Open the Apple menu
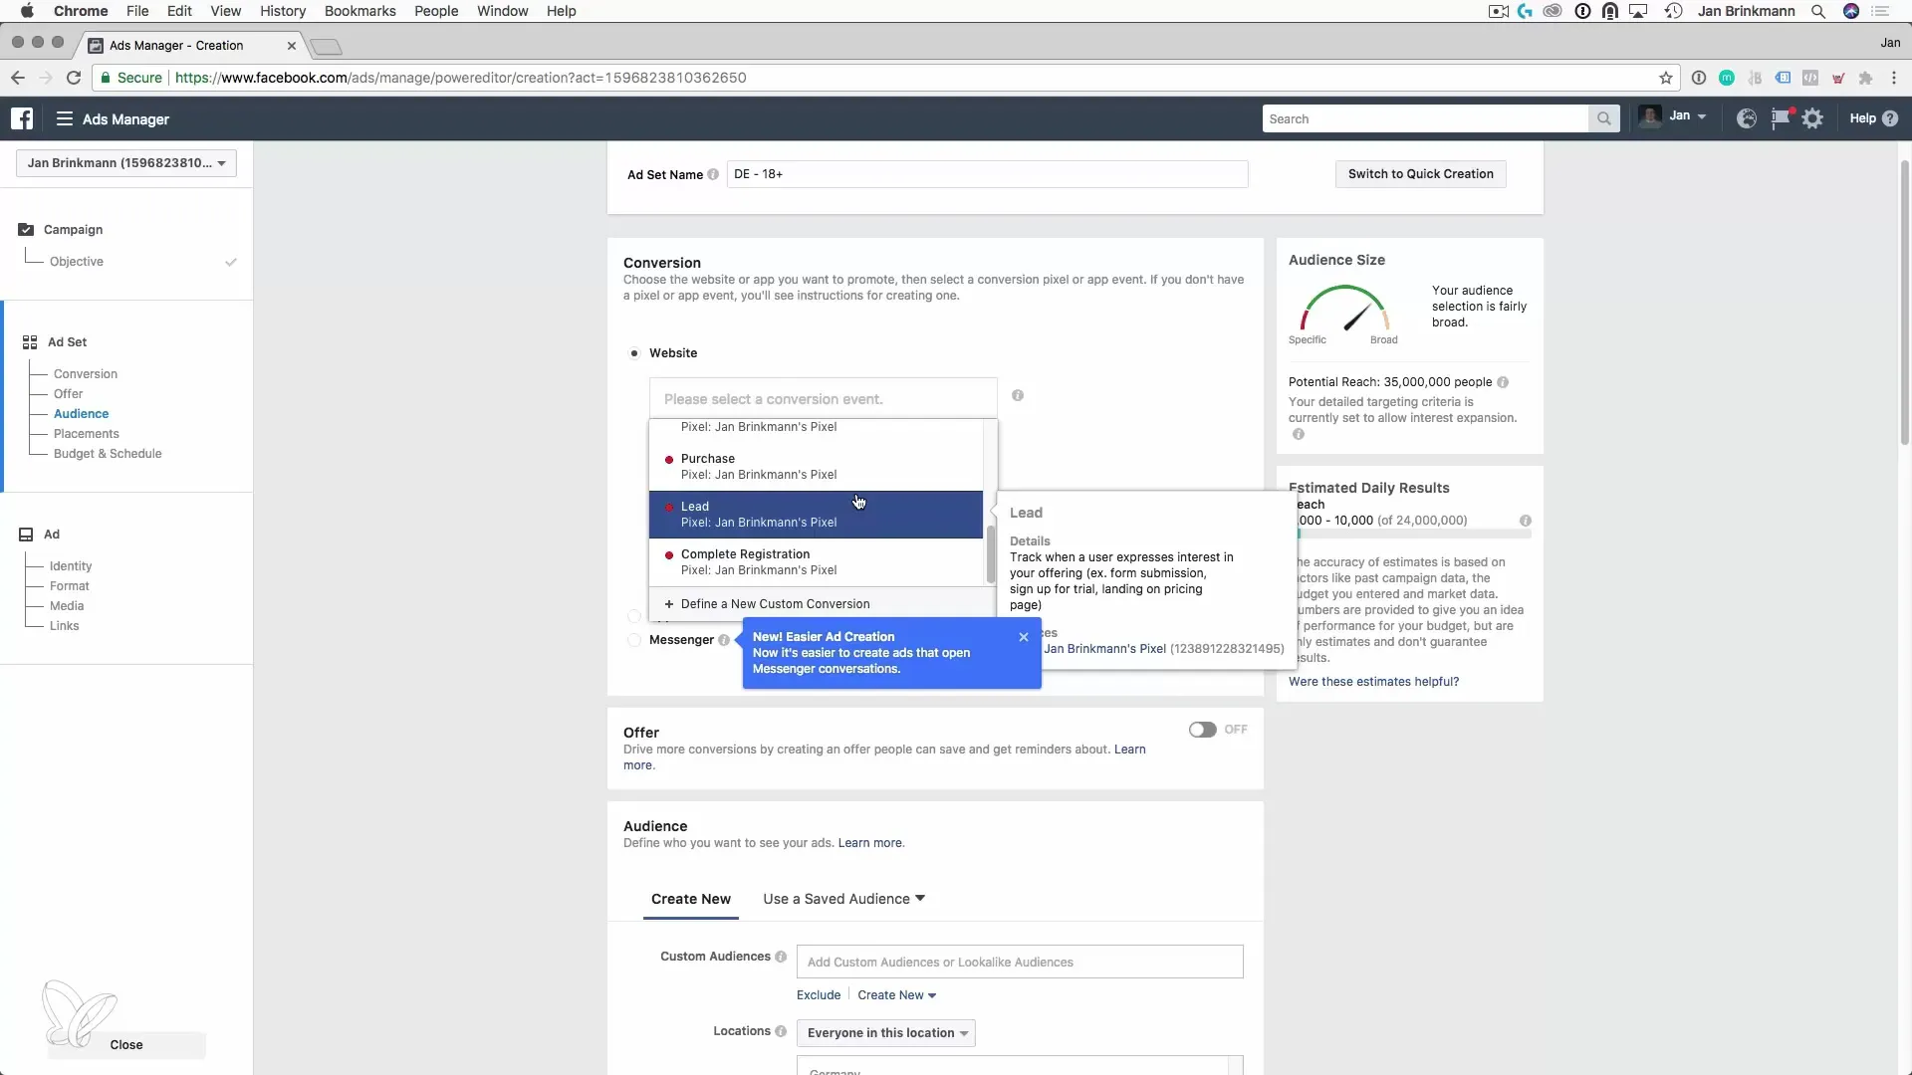Screen dimensions: 1912x1075 coord(27,11)
